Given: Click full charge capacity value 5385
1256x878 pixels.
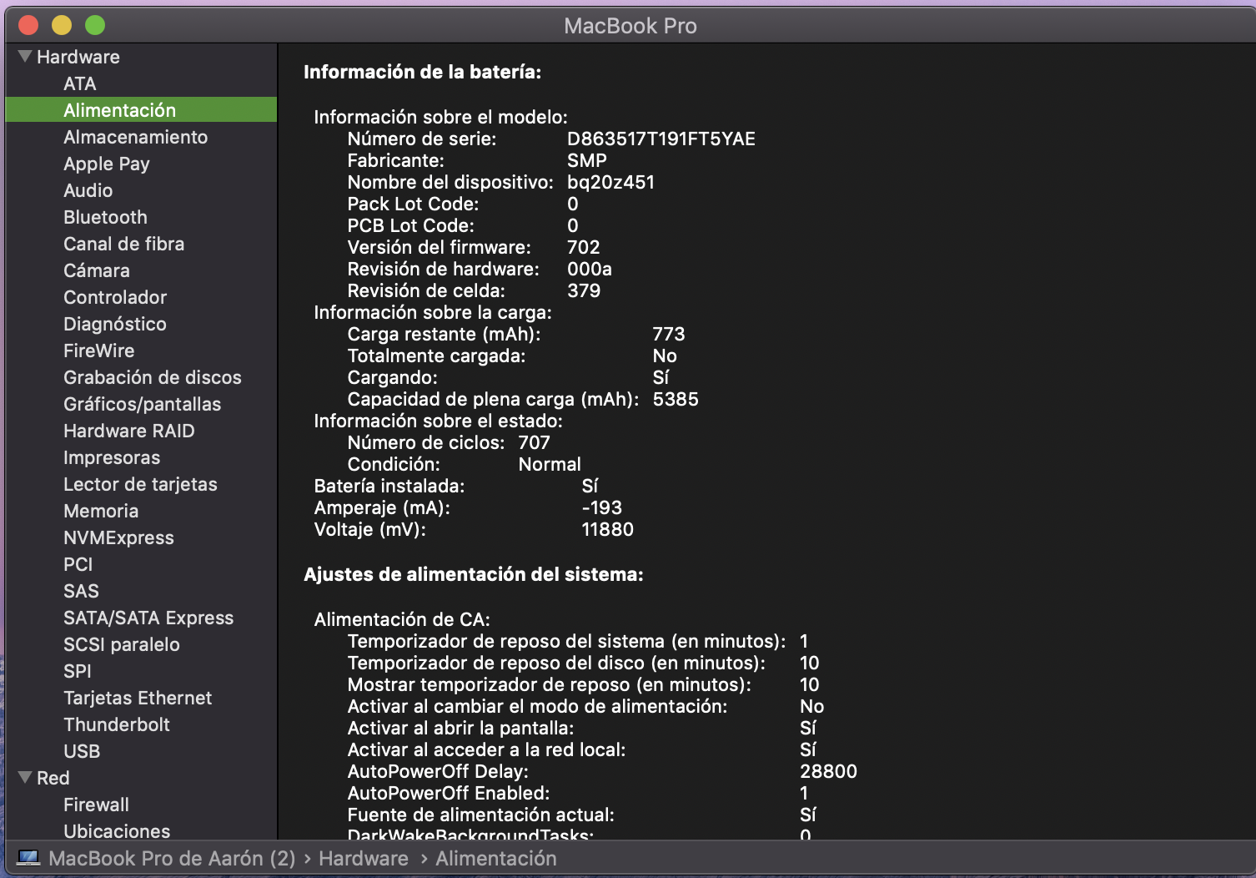Looking at the screenshot, I should (676, 399).
